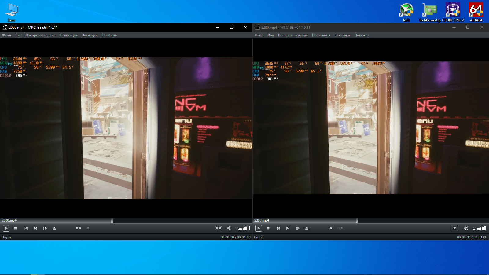Open Помощь menu in 2200.mp4 window
Image resolution: width=489 pixels, height=275 pixels.
click(x=362, y=35)
